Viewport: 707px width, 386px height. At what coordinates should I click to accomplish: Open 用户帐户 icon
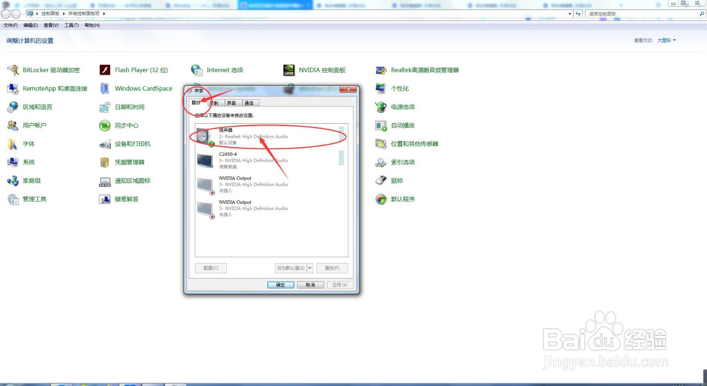(x=13, y=126)
